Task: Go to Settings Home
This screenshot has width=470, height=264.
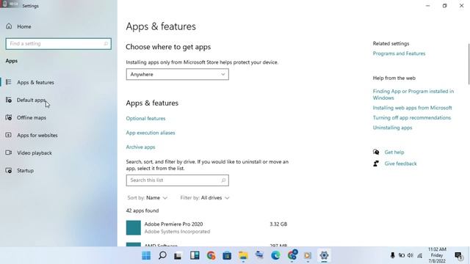Action: pos(18,26)
